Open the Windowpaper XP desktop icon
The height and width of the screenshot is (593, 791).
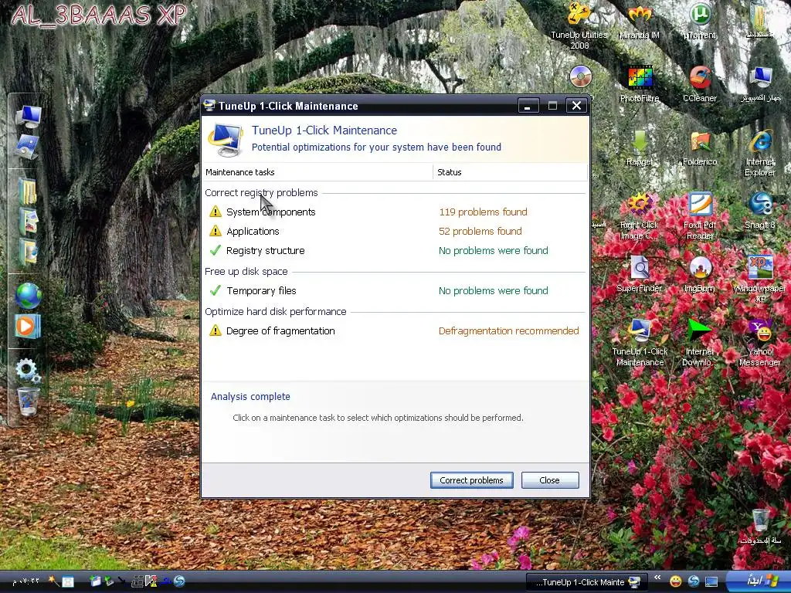click(760, 280)
